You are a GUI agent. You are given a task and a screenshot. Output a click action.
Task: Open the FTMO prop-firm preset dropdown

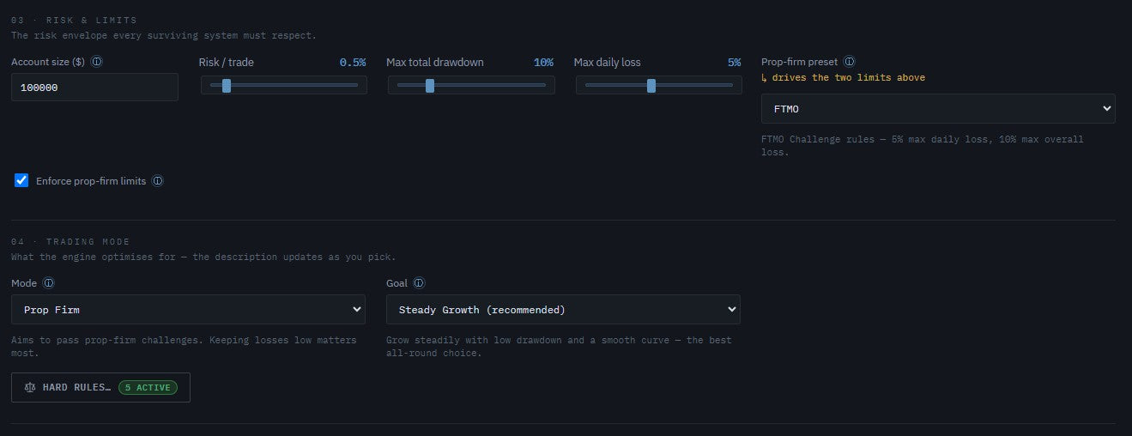(938, 109)
